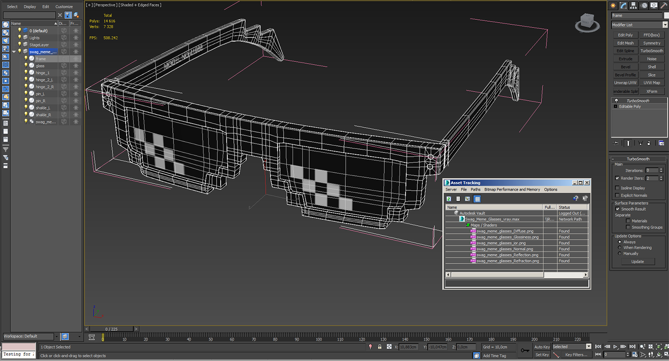Viewport: 669px width, 361px height.
Task: Go to the animation end frame
Action: tap(632, 346)
